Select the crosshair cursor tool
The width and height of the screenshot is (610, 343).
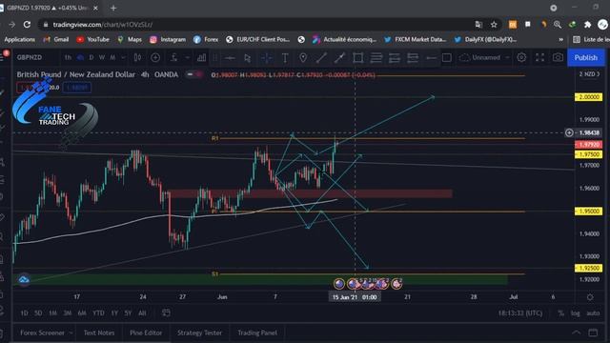(267, 58)
